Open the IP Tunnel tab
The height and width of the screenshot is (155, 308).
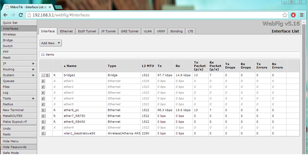[x=108, y=31]
